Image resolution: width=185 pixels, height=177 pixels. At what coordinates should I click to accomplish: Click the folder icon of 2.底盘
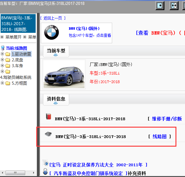8,60
